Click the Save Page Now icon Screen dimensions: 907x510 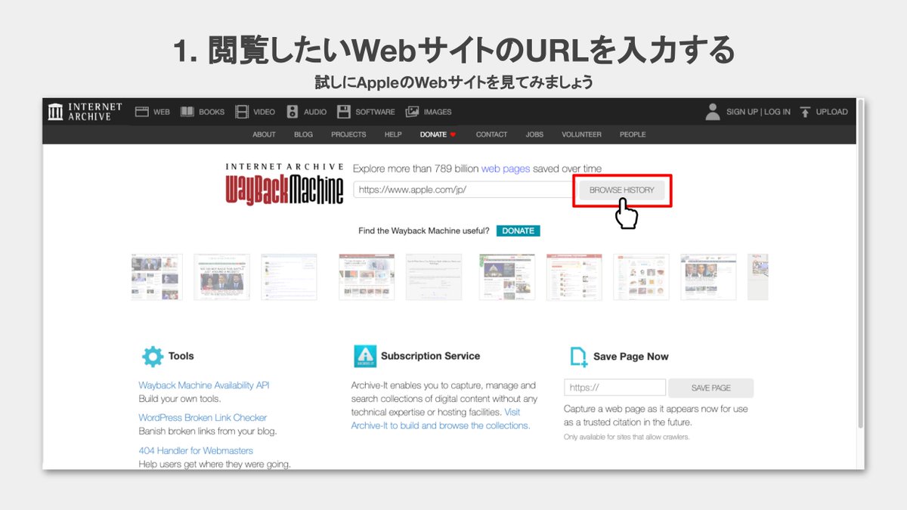579,357
